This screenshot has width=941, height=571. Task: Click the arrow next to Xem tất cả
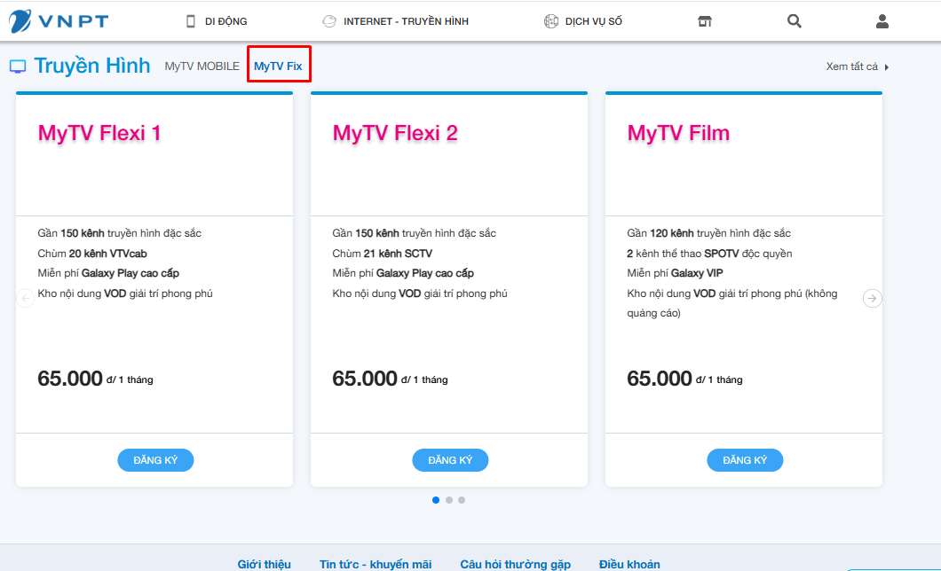tap(886, 67)
